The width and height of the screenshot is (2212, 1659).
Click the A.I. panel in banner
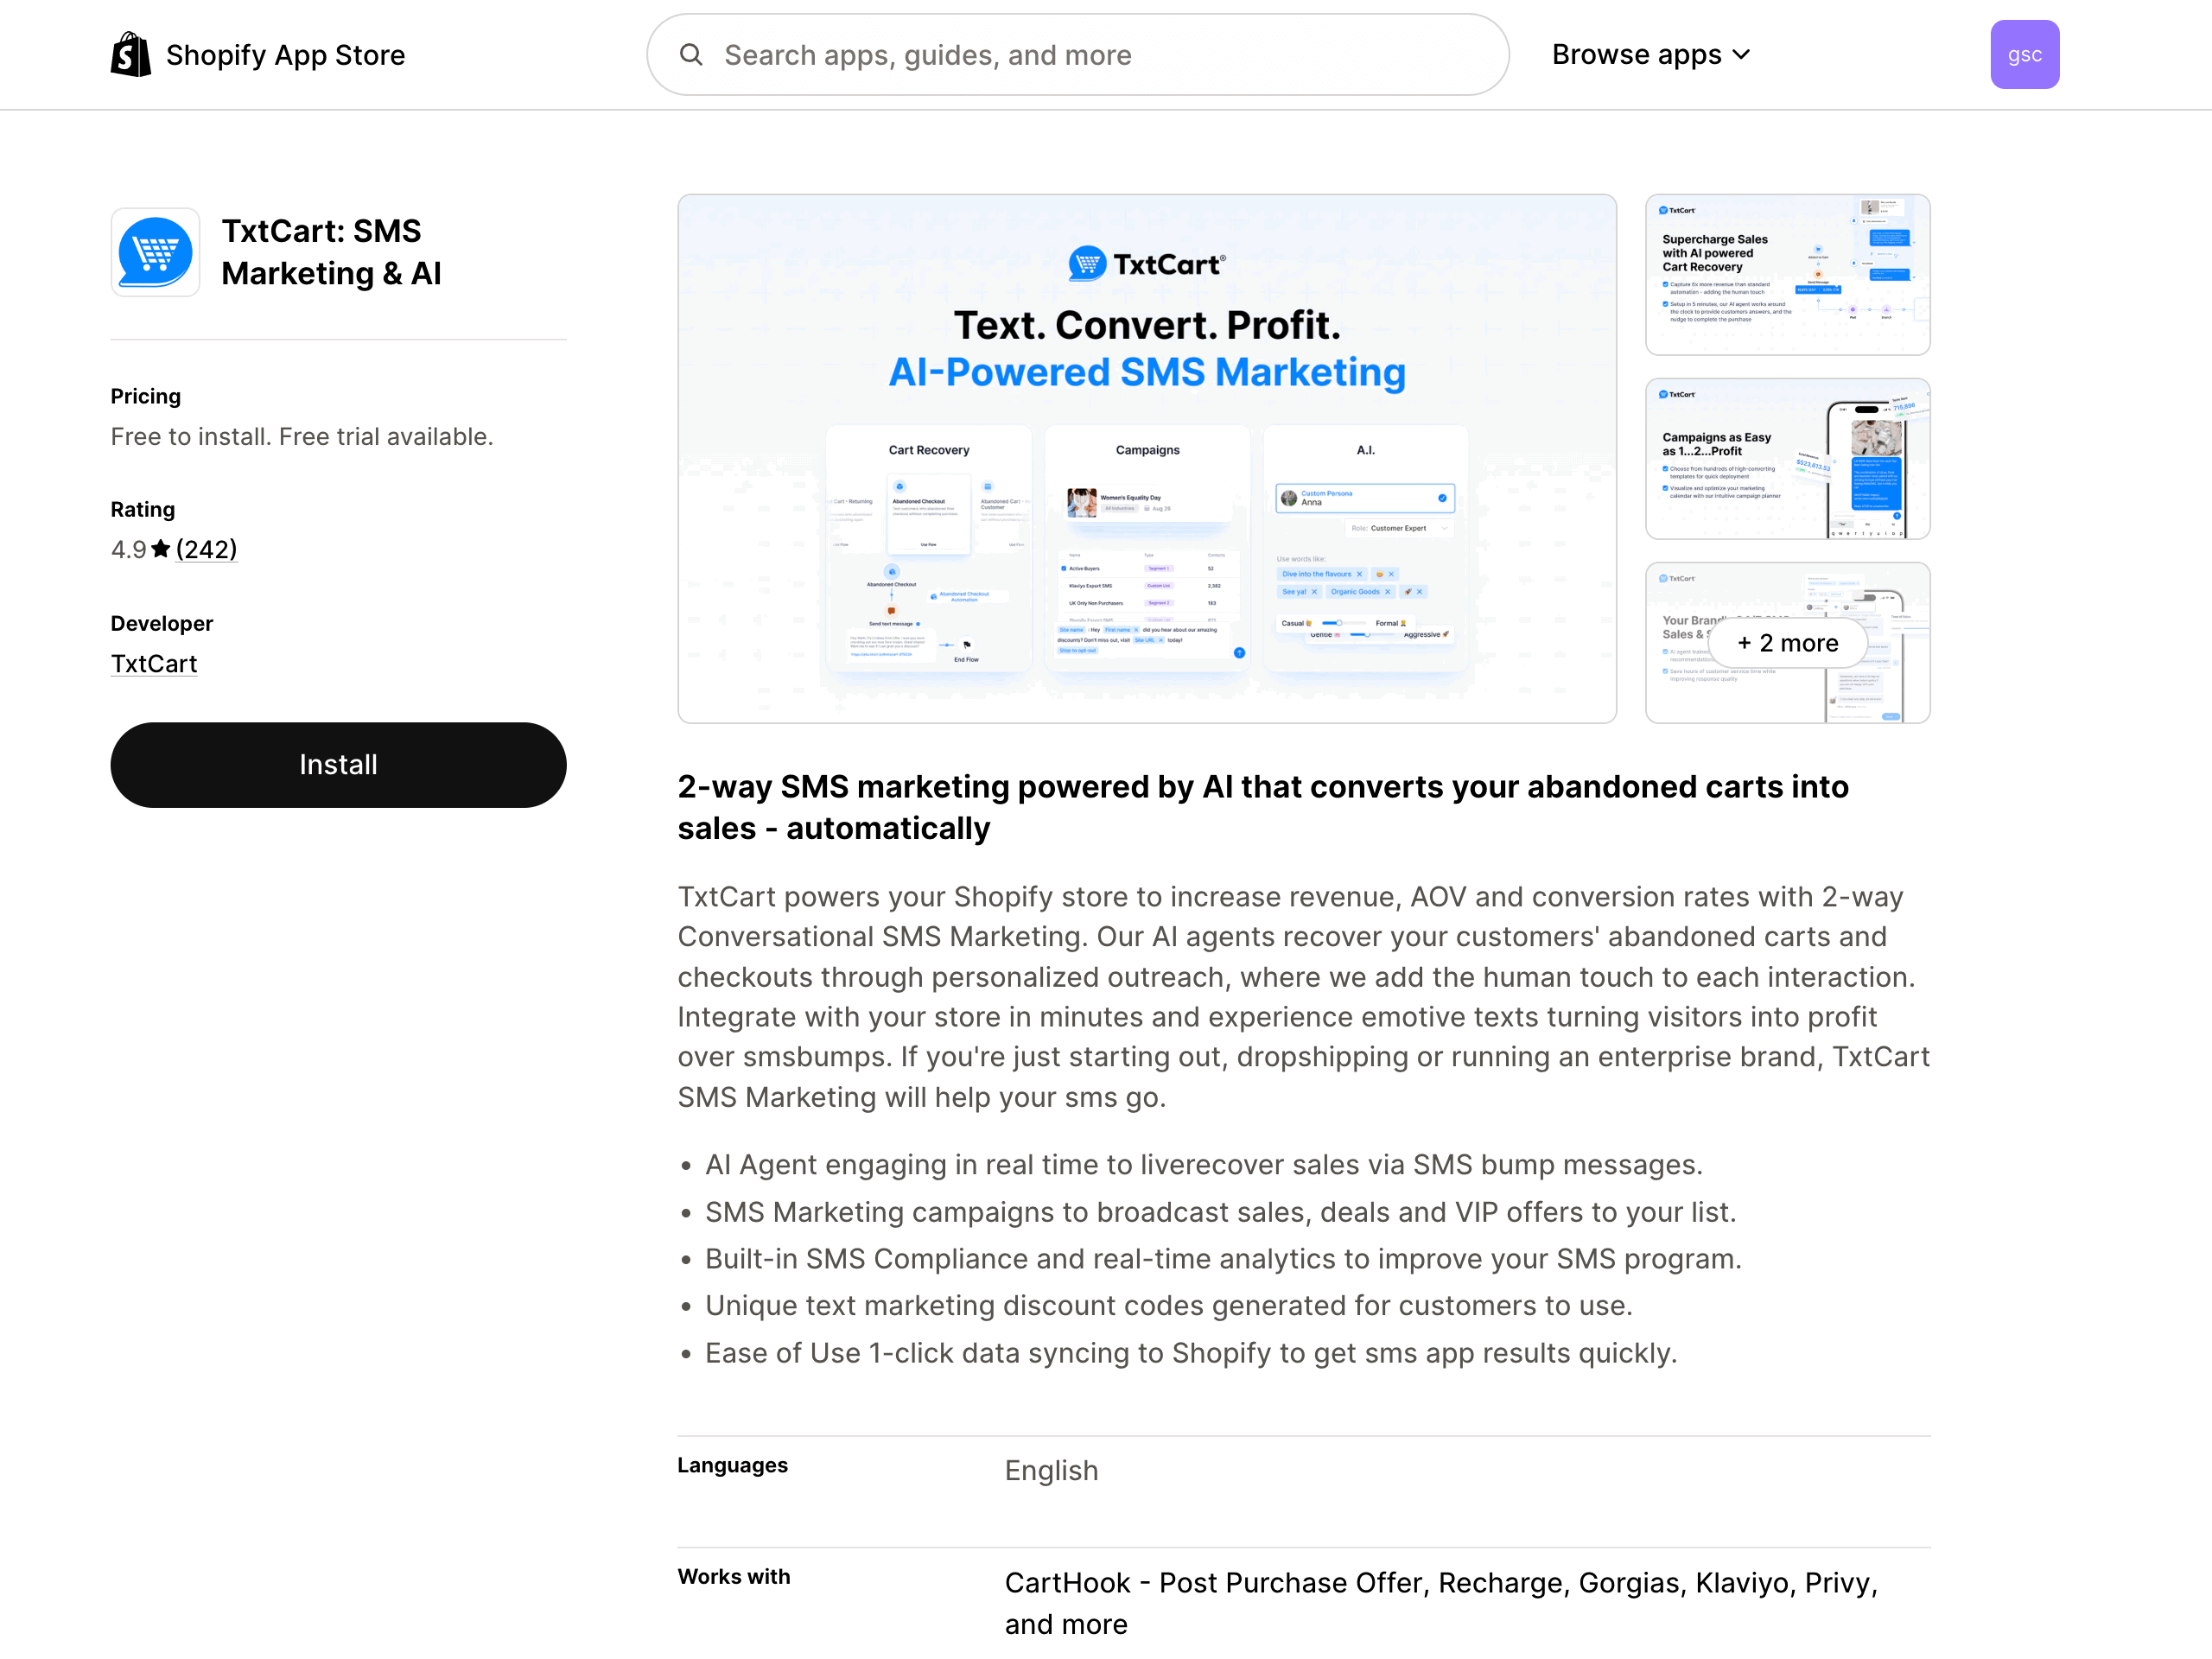(x=1365, y=550)
